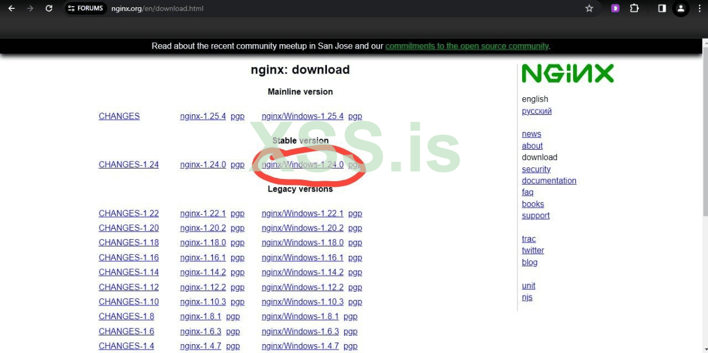The height and width of the screenshot is (353, 708).
Task: Open pgp signature next to nginx-1.18.0
Action: tap(237, 243)
